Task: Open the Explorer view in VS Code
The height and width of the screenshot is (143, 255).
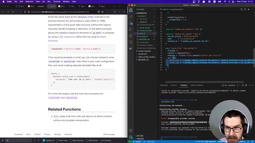Action: point(131,10)
